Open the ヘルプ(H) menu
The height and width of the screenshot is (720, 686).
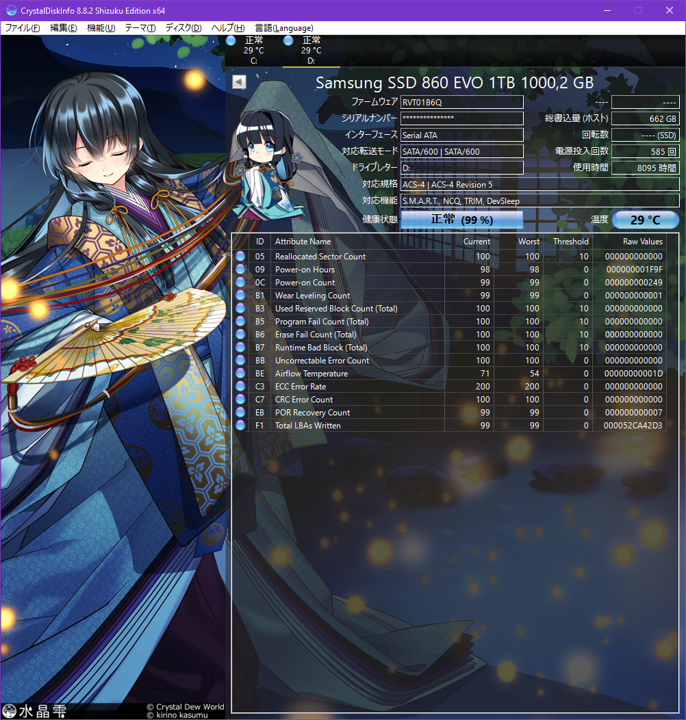click(x=228, y=28)
